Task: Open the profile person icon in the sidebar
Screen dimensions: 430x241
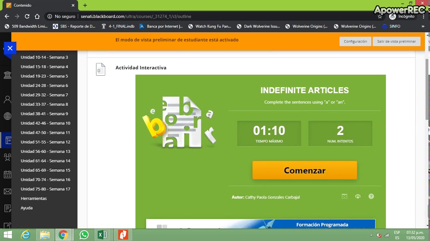Action: 7,99
